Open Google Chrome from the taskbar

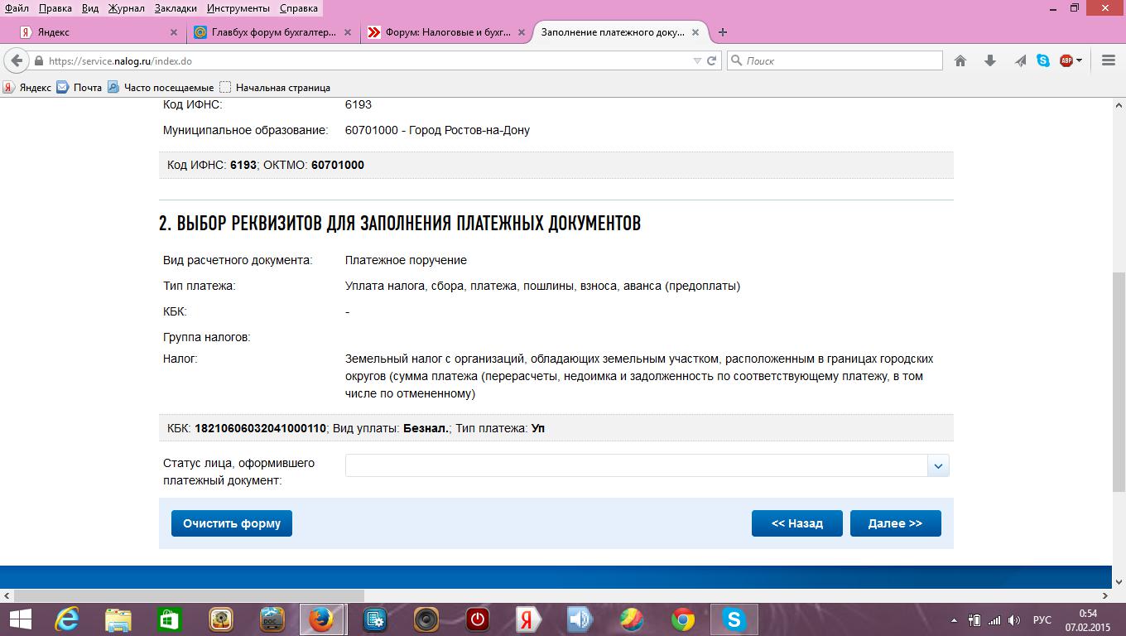(x=682, y=619)
